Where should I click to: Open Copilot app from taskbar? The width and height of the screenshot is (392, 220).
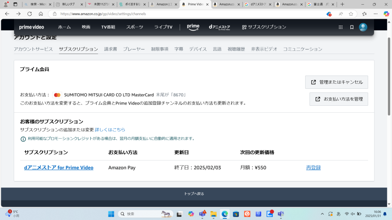191,214
